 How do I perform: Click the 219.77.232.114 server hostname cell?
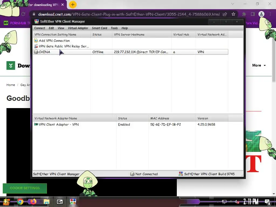(x=141, y=52)
